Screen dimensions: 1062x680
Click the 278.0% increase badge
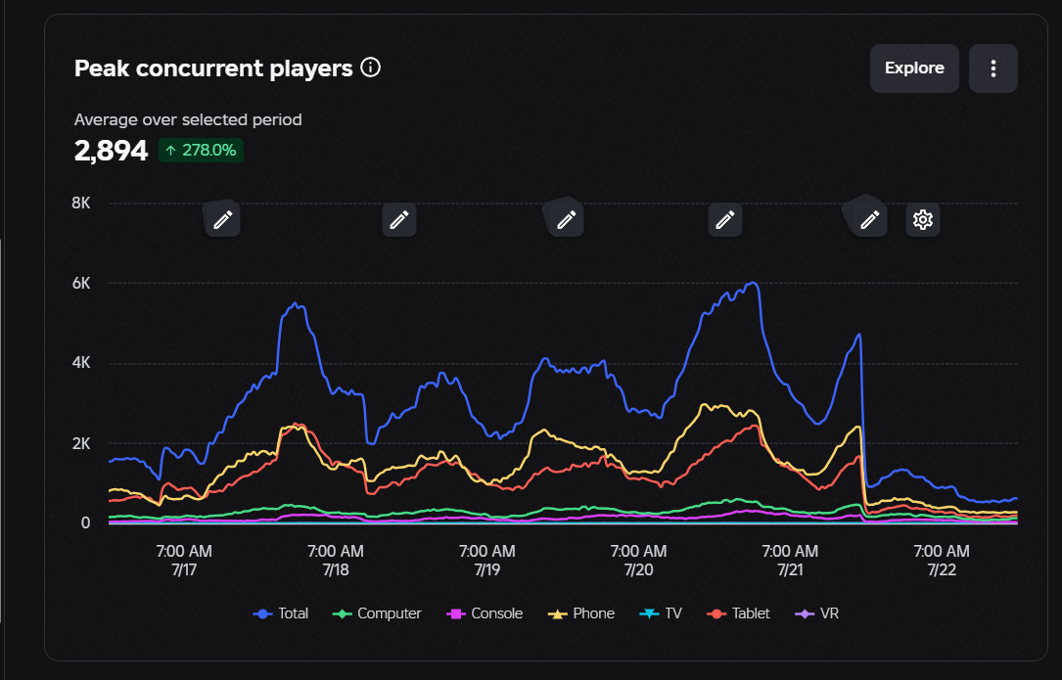click(x=202, y=151)
